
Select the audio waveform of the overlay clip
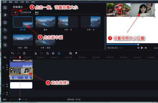pos(21,77)
